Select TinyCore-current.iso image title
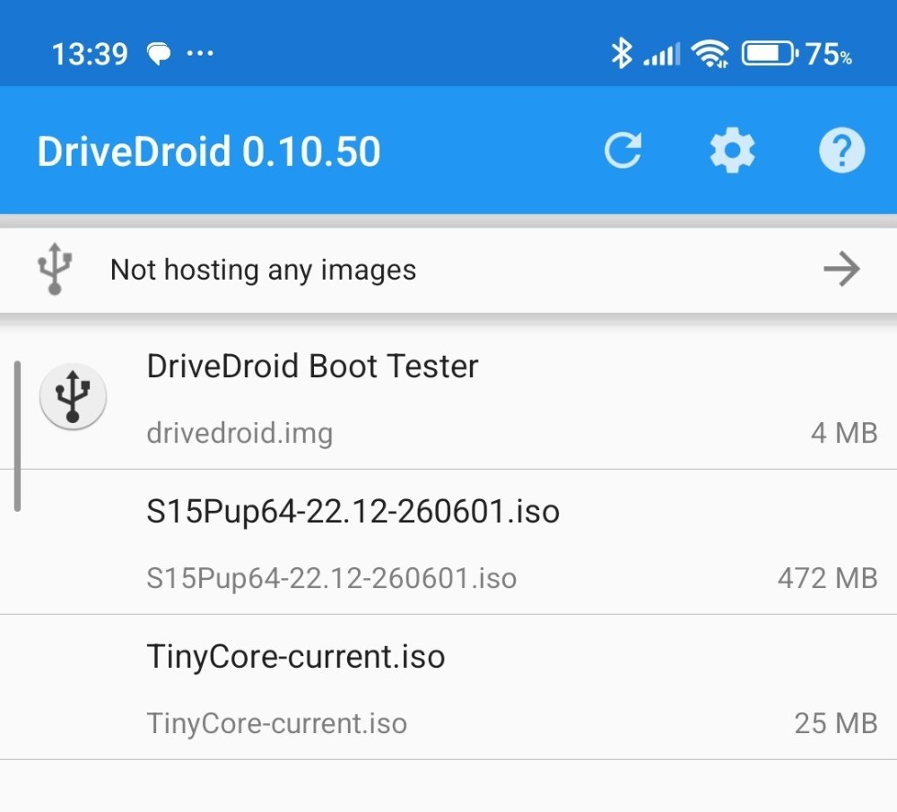The height and width of the screenshot is (812, 897). click(x=296, y=656)
